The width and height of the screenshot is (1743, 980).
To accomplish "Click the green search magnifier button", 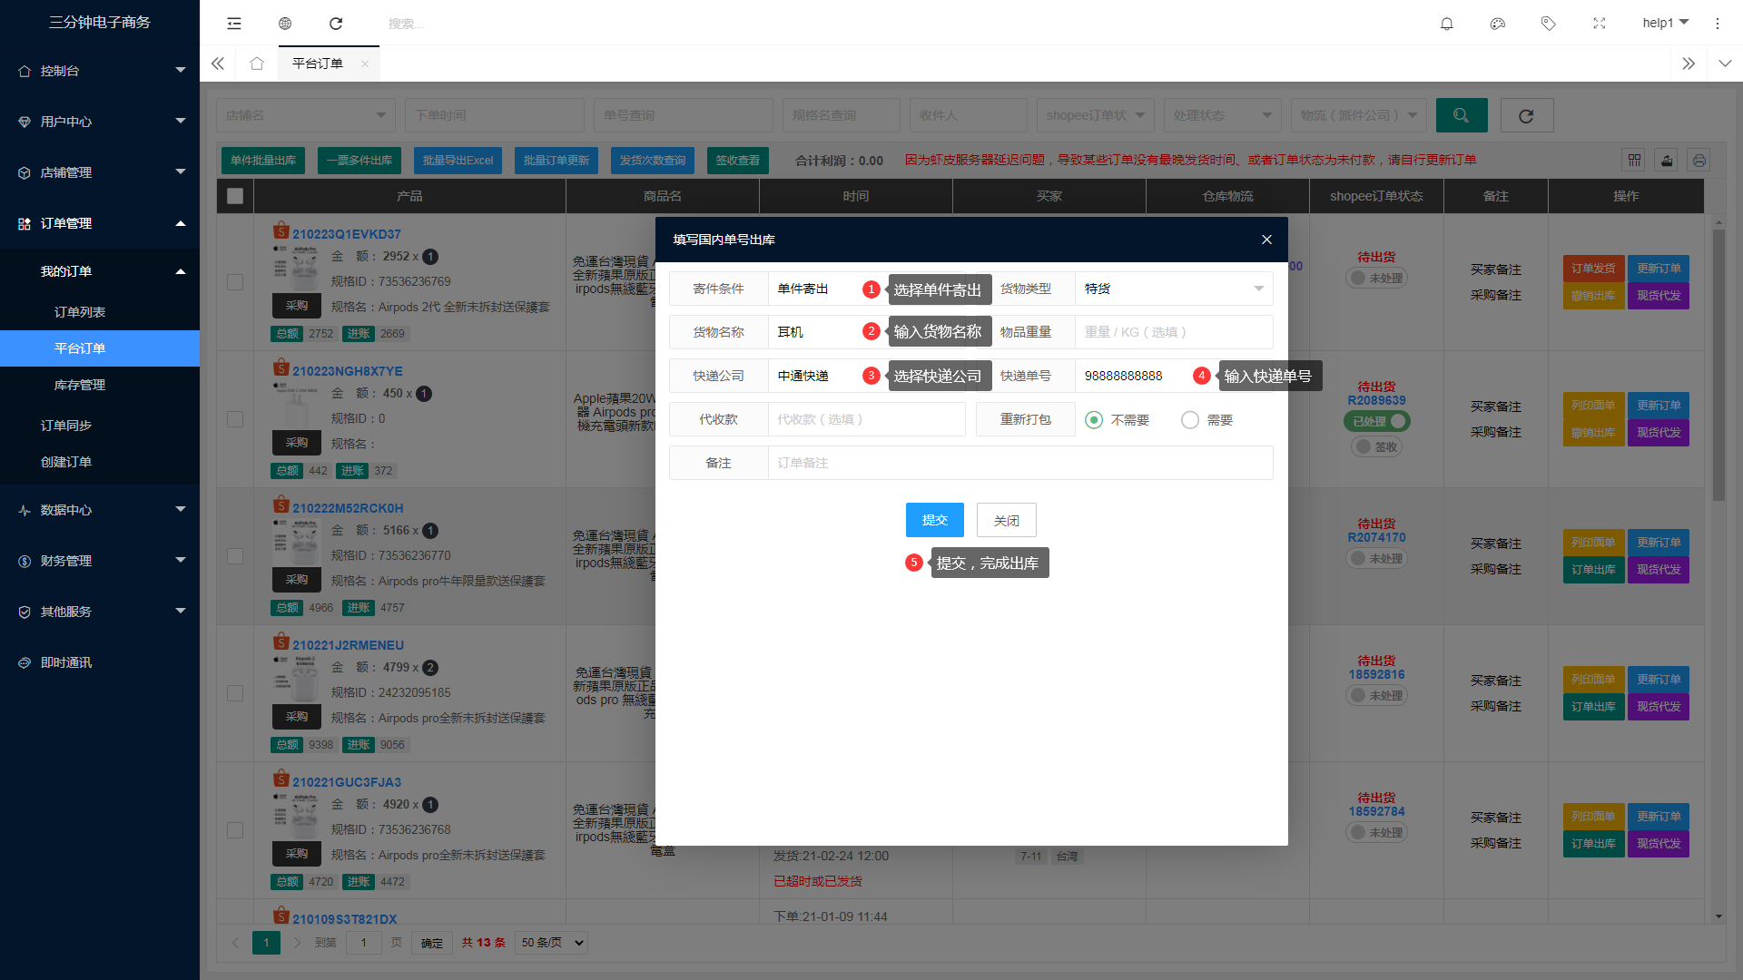I will [x=1462, y=115].
